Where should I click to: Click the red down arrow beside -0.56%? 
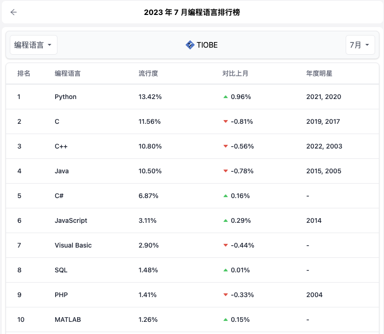coord(226,146)
